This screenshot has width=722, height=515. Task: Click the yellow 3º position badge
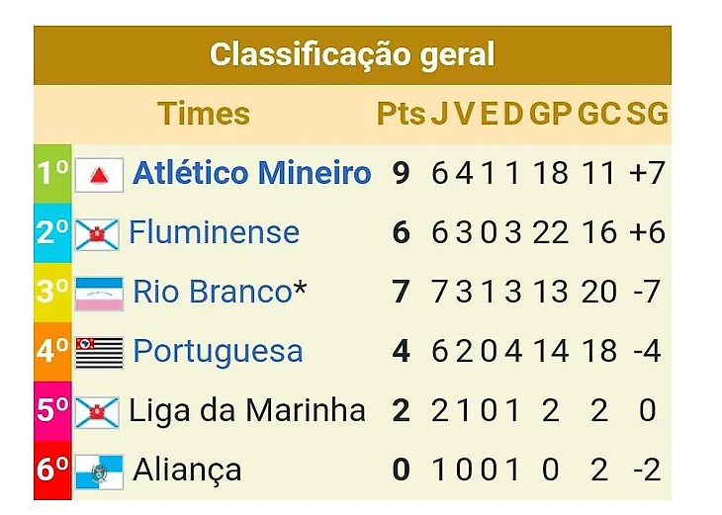(52, 293)
